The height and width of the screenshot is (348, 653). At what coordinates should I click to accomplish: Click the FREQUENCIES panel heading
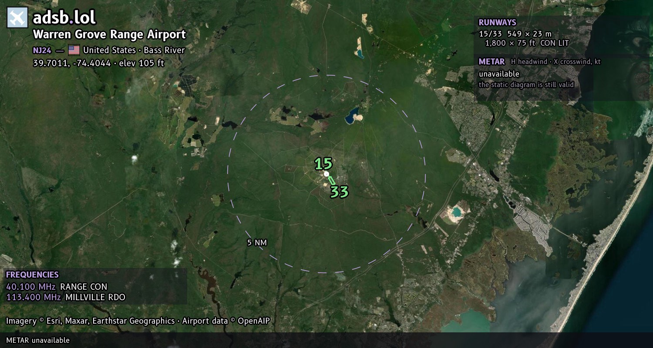click(32, 275)
